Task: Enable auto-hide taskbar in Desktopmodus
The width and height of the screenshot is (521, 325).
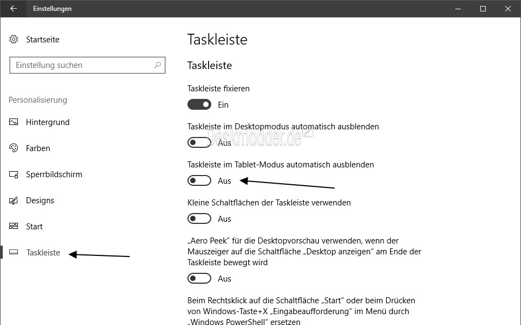Action: [x=199, y=142]
